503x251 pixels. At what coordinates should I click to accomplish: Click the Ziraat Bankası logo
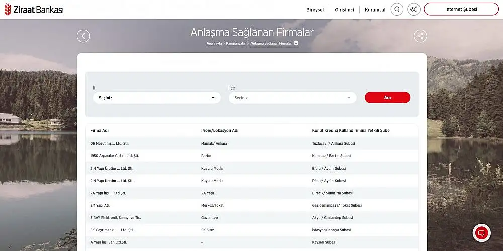coord(34,10)
